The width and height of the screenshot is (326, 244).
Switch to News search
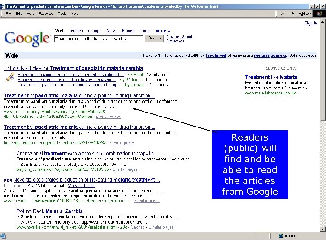[111, 31]
